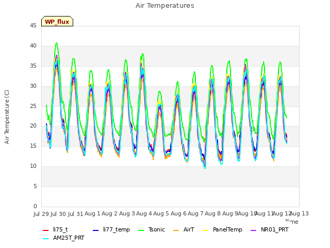The width and height of the screenshot is (330, 248).
Task: Click the Time x-axis title
Action: 291,222
